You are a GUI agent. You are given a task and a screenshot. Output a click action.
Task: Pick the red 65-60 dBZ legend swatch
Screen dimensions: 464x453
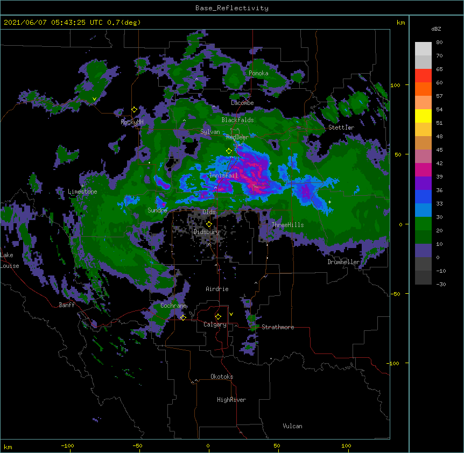[x=423, y=76]
